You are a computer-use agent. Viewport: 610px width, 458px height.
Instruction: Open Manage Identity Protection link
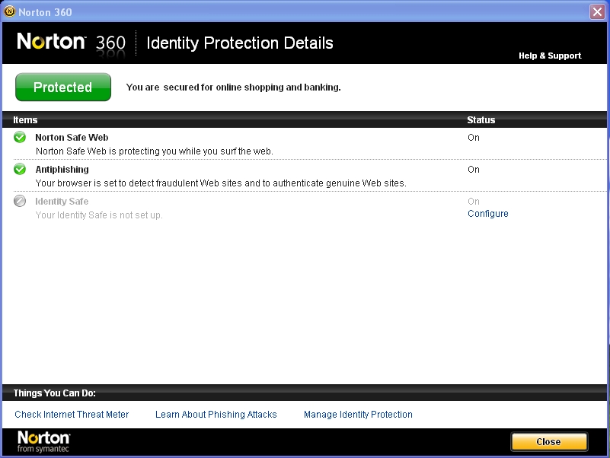coord(358,415)
